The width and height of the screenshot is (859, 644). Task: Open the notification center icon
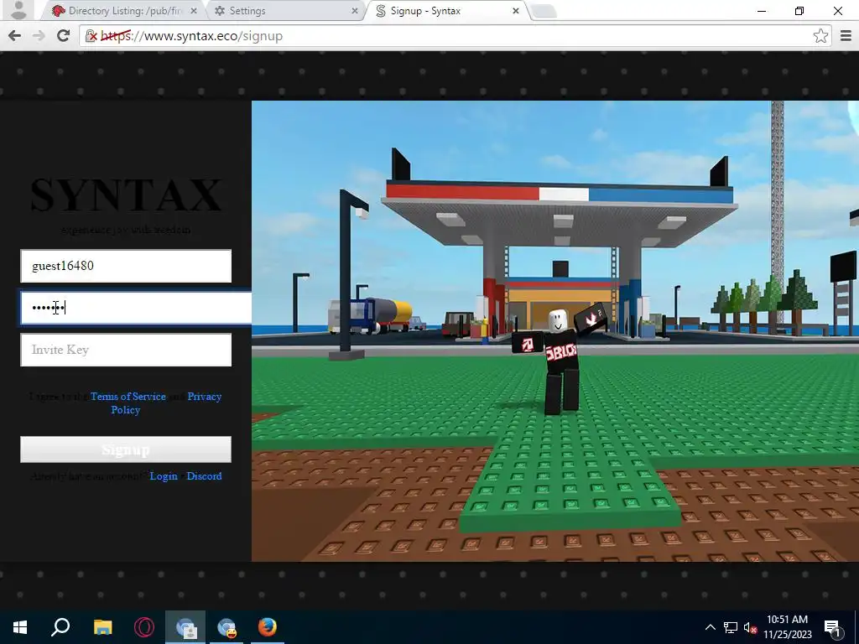pos(833,627)
